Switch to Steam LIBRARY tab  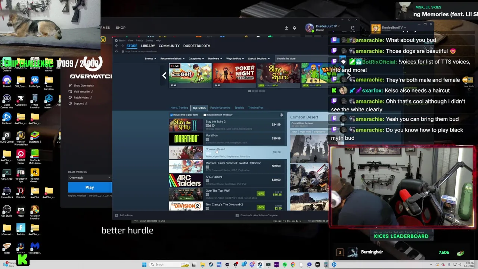click(148, 46)
